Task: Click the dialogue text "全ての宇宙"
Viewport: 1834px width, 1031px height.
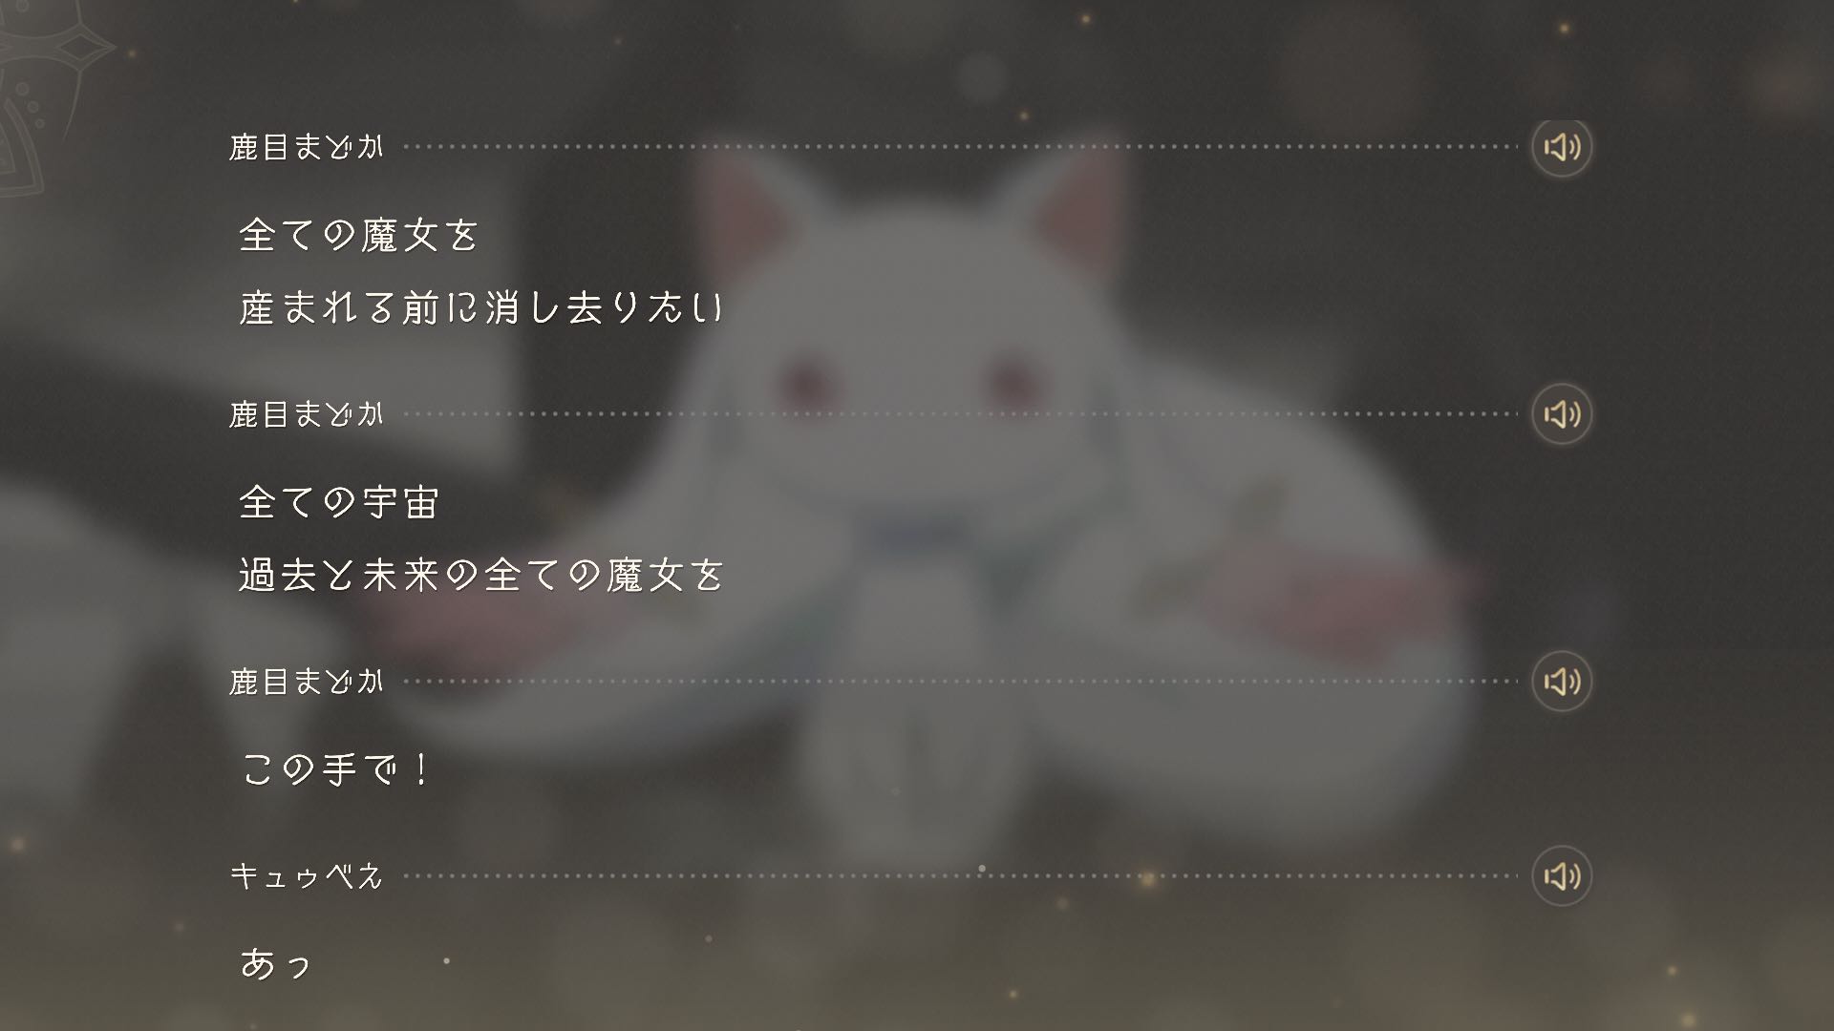Action: [338, 502]
